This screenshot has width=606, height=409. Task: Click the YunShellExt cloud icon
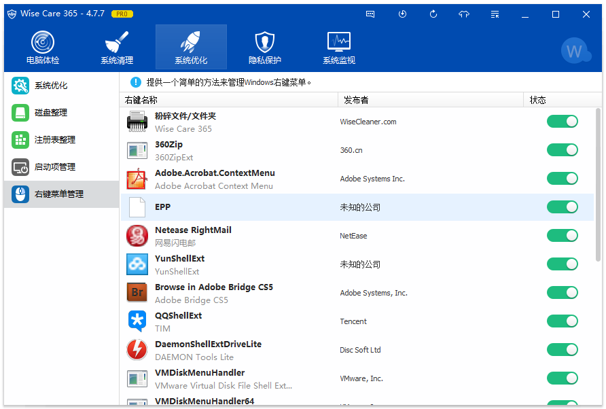coord(137,264)
